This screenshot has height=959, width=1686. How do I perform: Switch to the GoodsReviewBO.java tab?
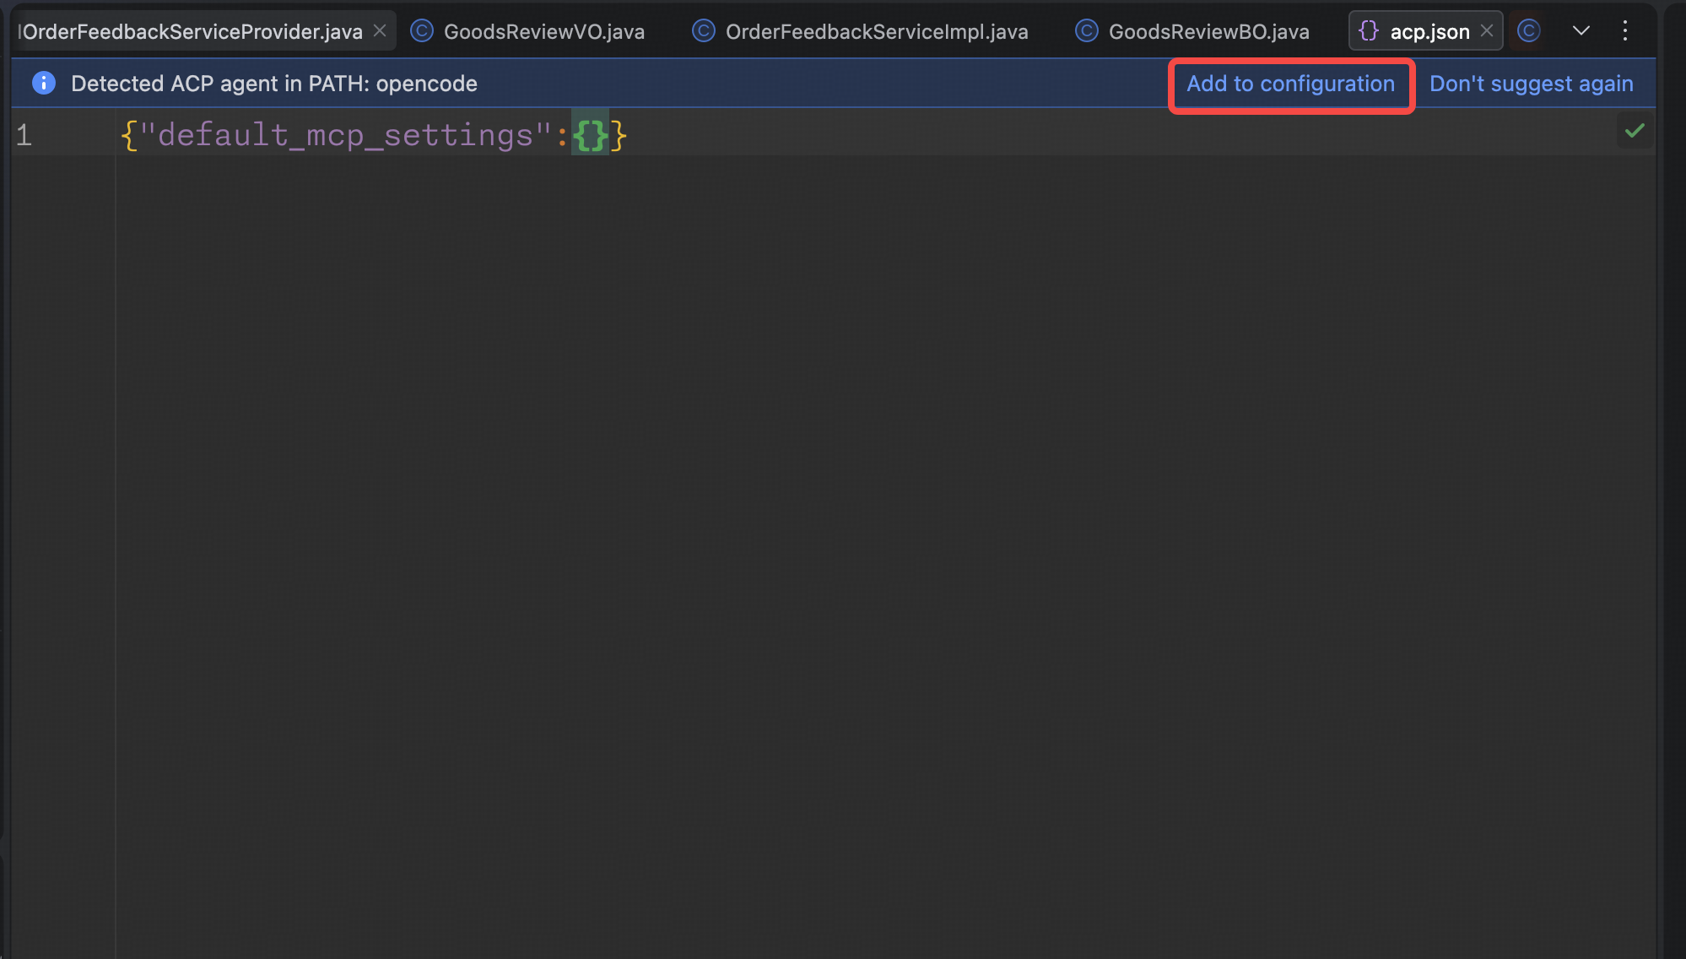pyautogui.click(x=1209, y=30)
